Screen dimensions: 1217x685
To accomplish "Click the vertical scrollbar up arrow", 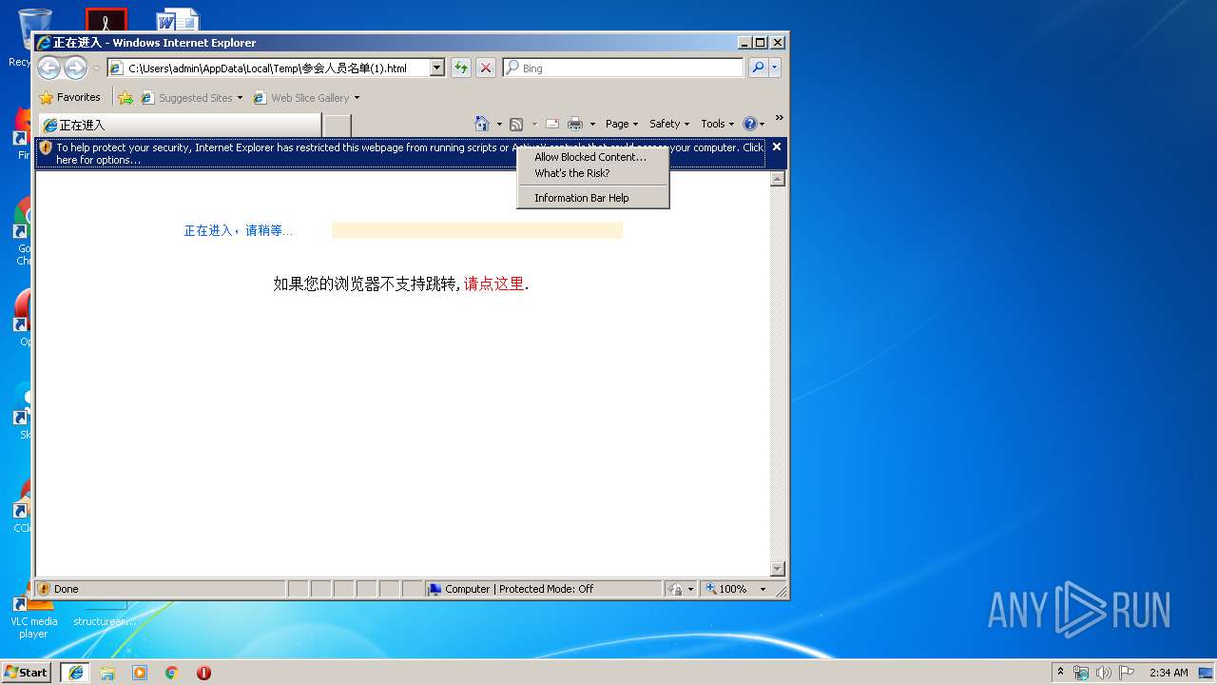I will (778, 179).
